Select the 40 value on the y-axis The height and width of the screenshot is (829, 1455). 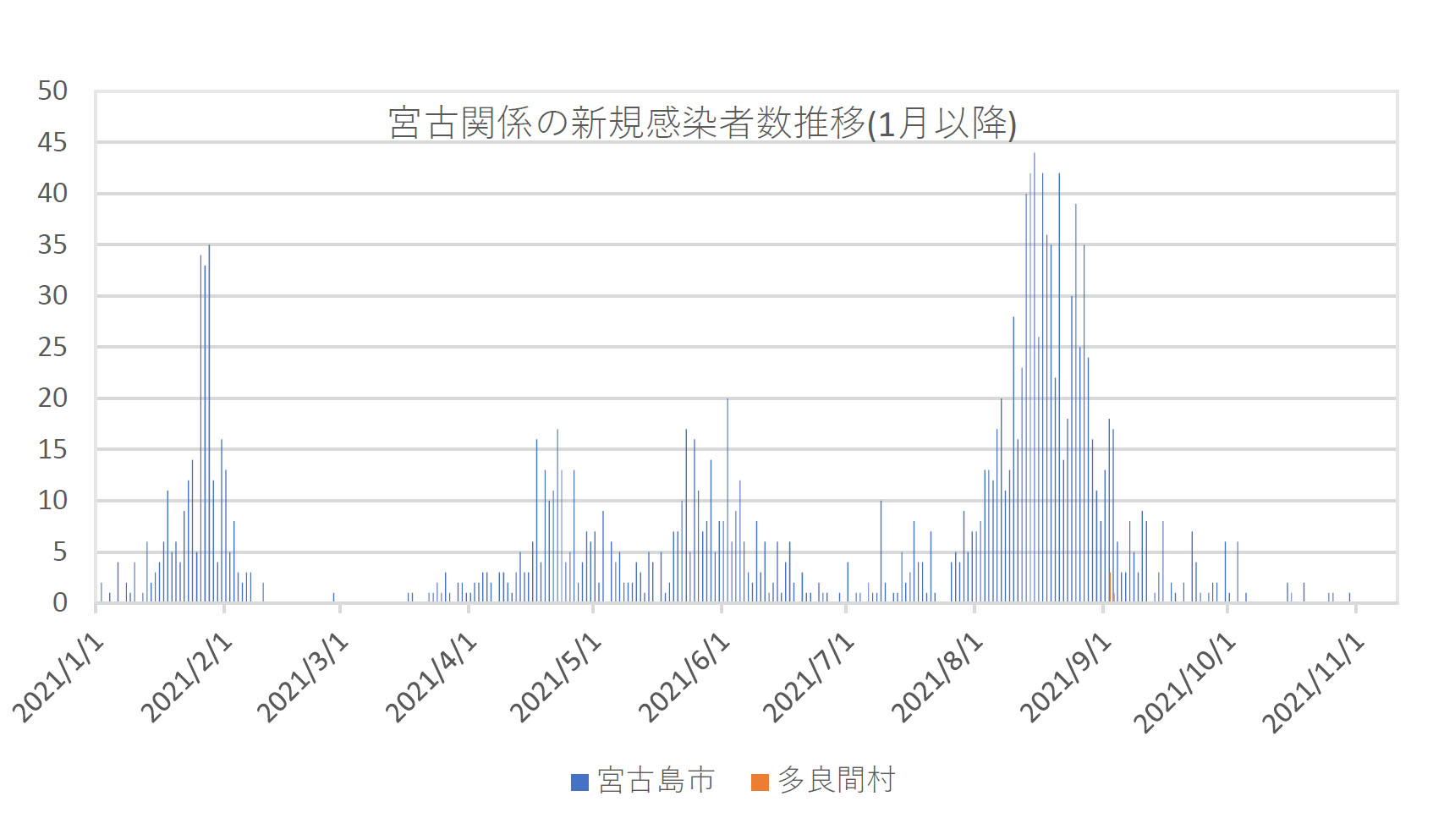52,194
